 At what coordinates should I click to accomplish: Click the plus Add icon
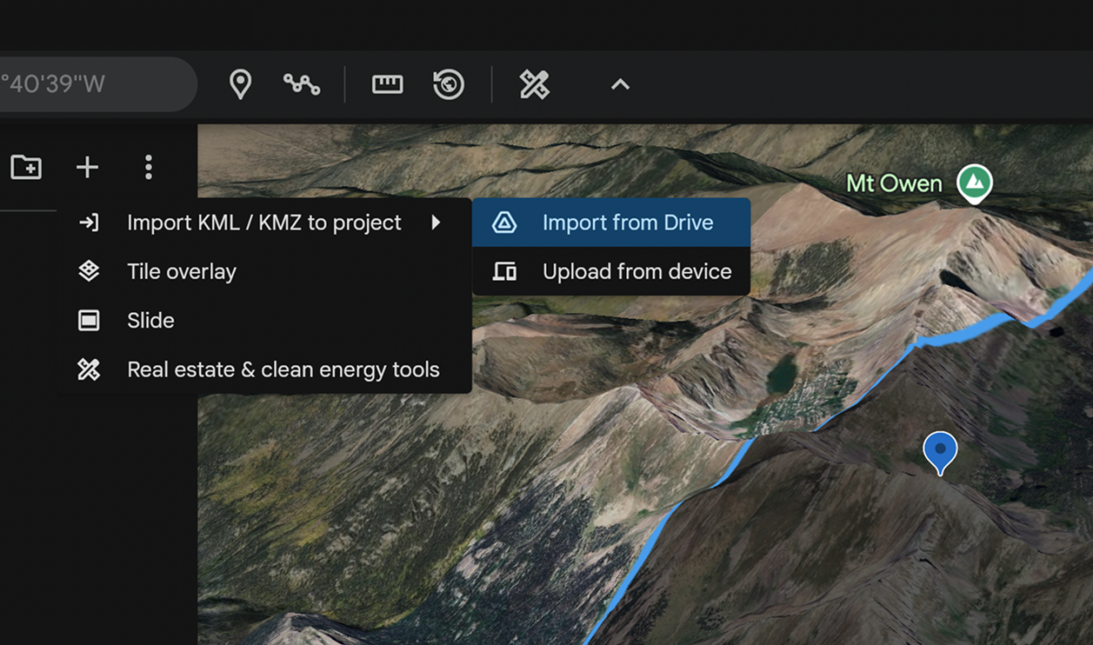tap(87, 167)
